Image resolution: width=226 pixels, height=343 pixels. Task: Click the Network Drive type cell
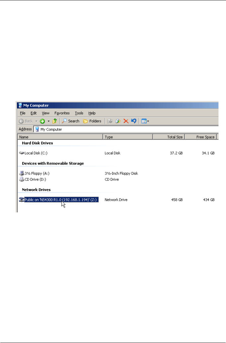point(116,200)
